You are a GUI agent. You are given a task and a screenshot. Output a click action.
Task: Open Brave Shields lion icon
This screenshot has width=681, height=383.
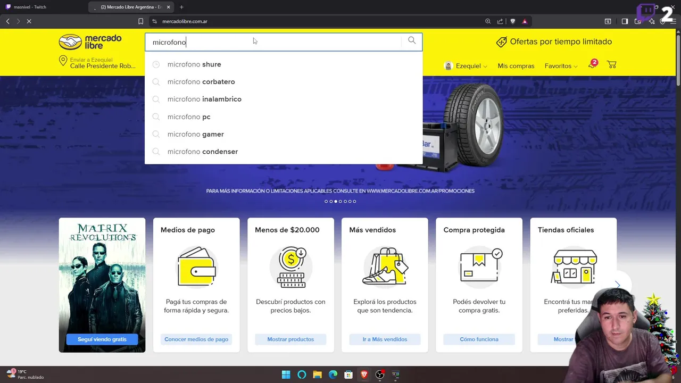[x=512, y=21]
